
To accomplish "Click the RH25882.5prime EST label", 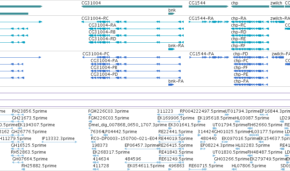I will click(x=39, y=166).
